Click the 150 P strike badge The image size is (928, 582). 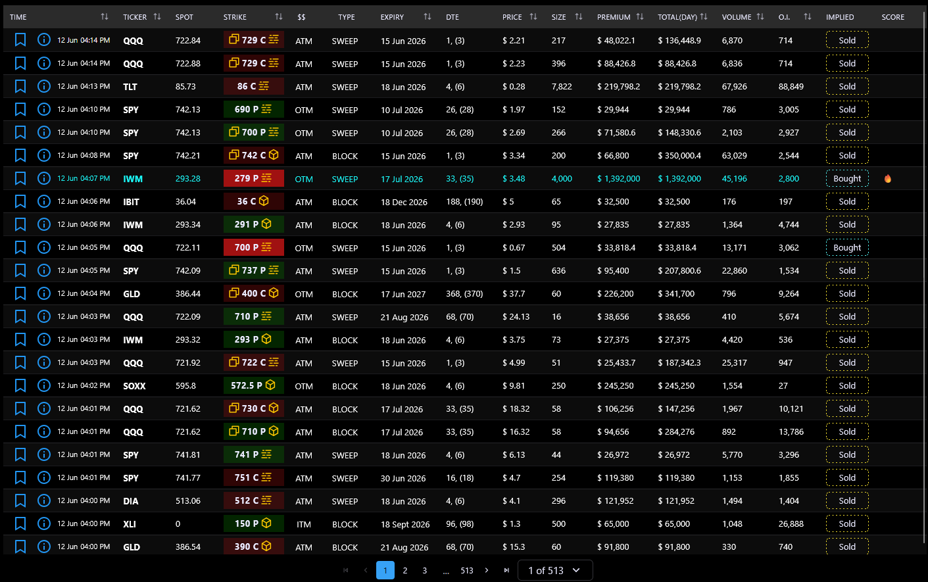253,523
